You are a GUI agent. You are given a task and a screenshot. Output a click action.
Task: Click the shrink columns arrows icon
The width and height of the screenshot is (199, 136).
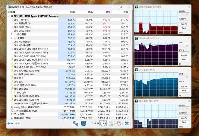point(18,123)
